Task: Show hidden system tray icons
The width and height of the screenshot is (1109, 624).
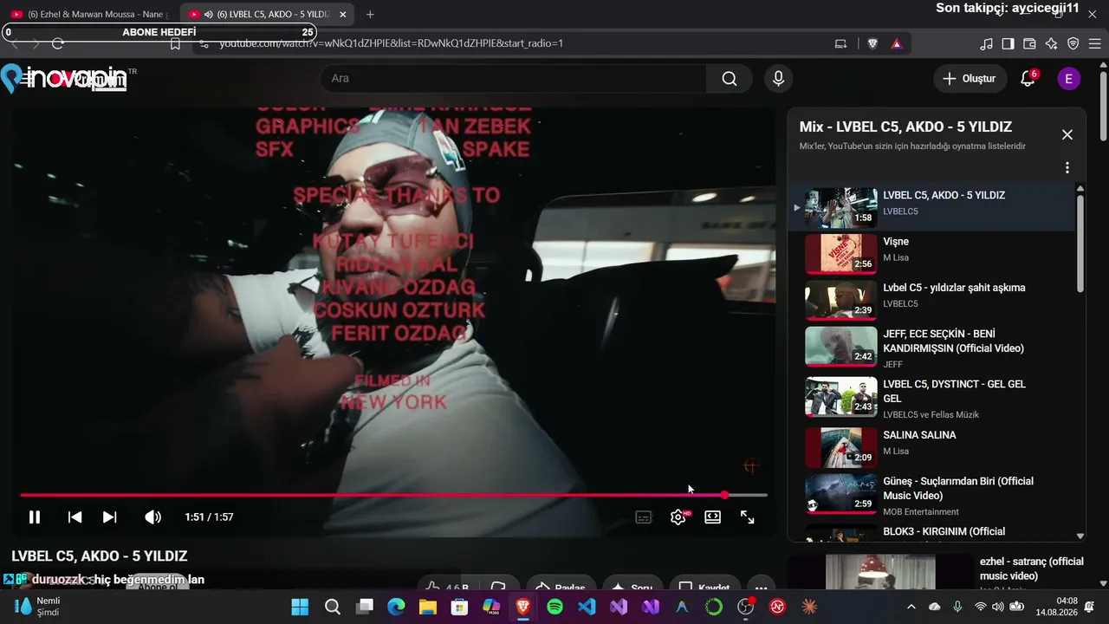Action: pos(911,607)
